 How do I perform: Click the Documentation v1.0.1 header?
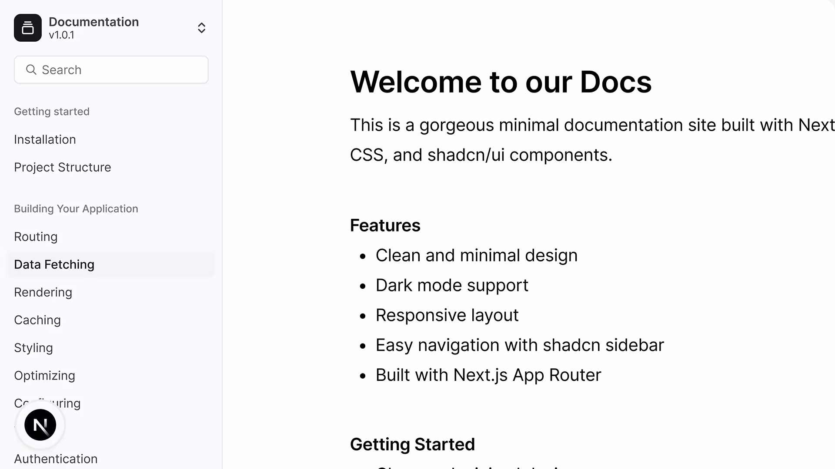(x=94, y=28)
